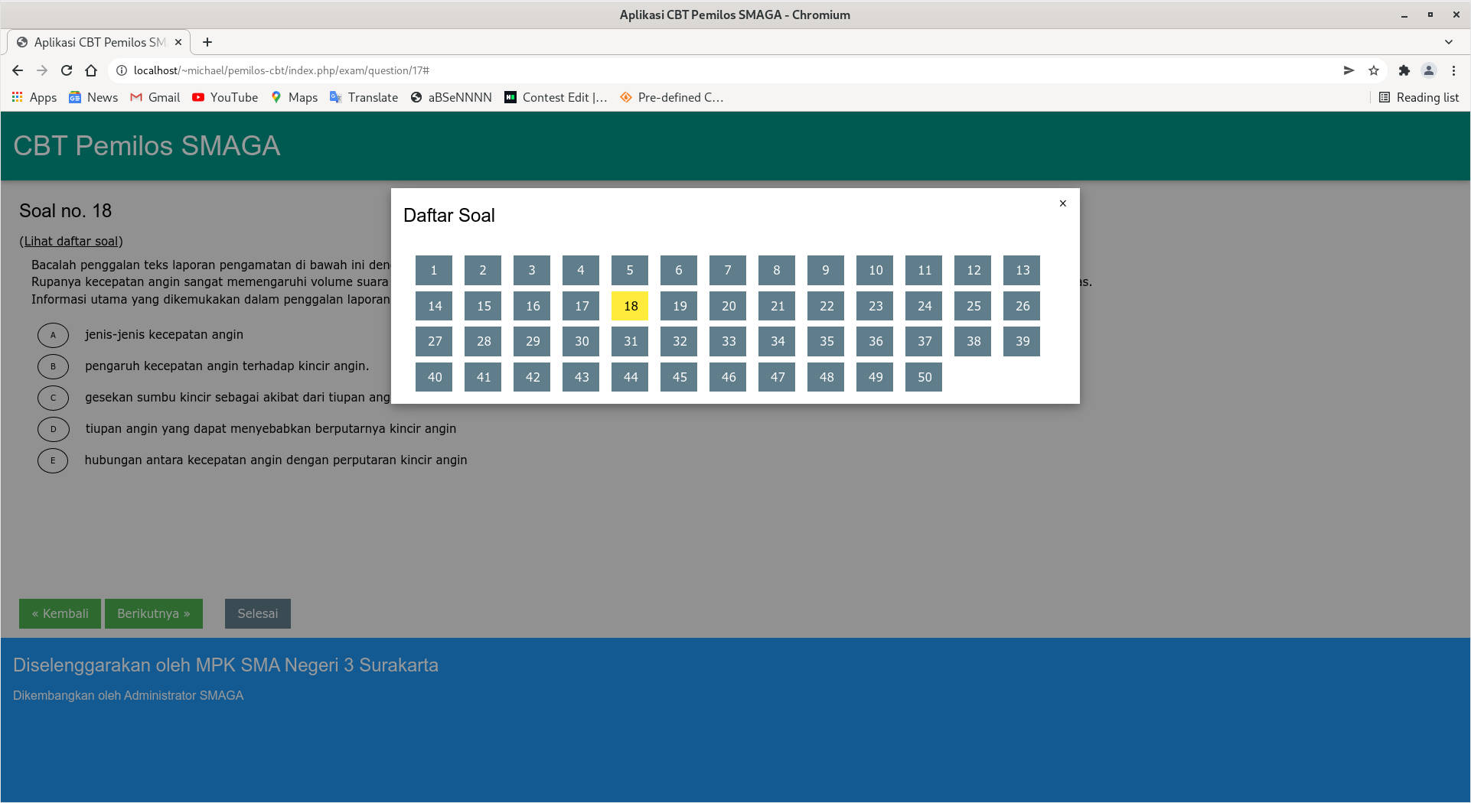Open the Chromium three-dot menu

pyautogui.click(x=1453, y=70)
